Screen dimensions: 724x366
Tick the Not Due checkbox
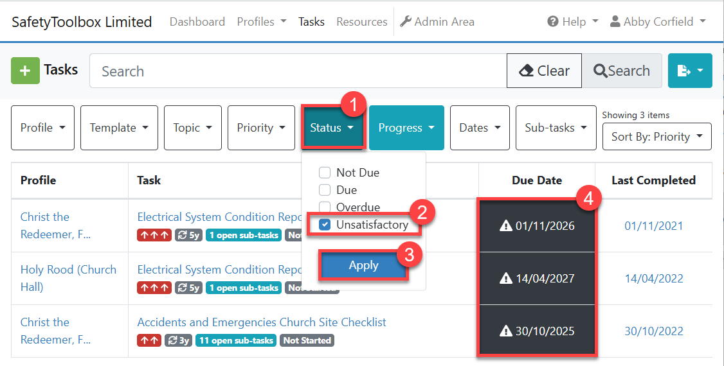tap(325, 173)
